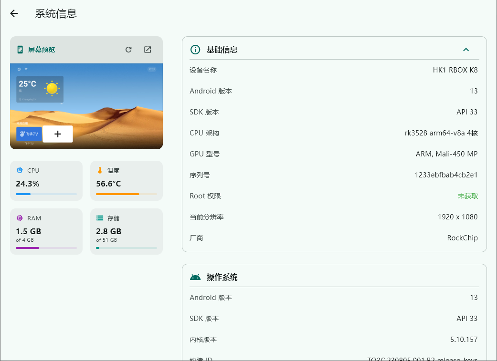Screen dimensions: 497x361
Task: Click the 厂商 label
Action: click(196, 238)
